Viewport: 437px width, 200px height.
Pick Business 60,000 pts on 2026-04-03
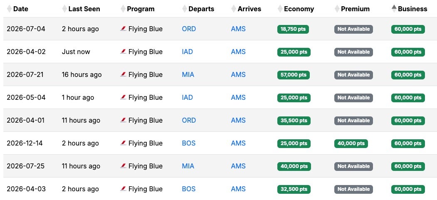click(x=408, y=189)
